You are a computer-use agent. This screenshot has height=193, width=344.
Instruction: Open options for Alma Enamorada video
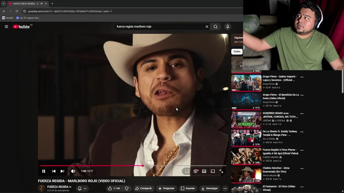click(x=302, y=169)
